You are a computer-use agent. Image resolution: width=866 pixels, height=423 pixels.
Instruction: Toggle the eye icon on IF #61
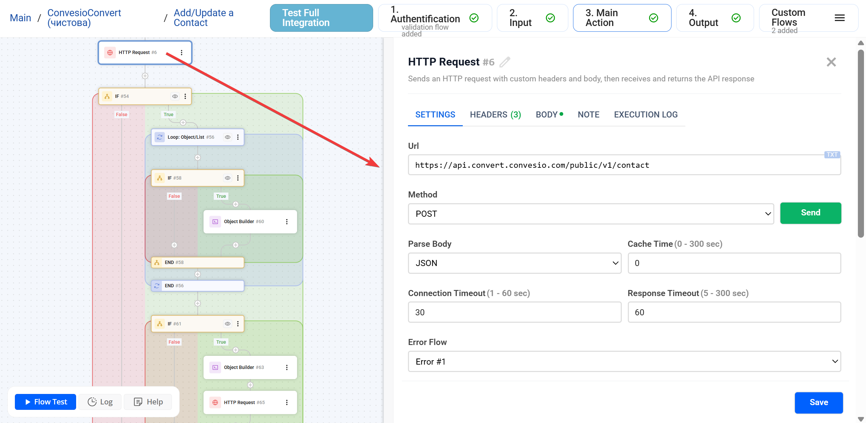(x=227, y=323)
